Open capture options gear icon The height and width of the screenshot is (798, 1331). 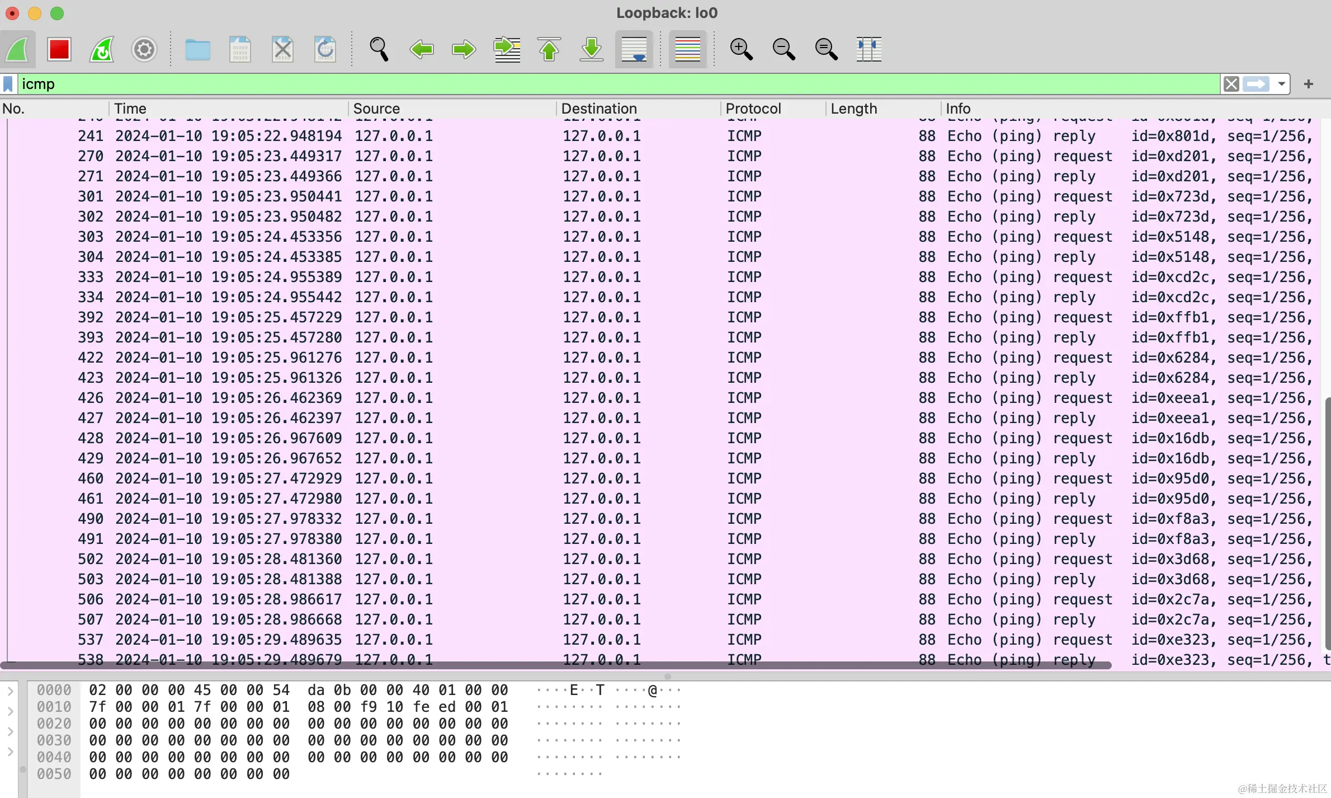[144, 49]
